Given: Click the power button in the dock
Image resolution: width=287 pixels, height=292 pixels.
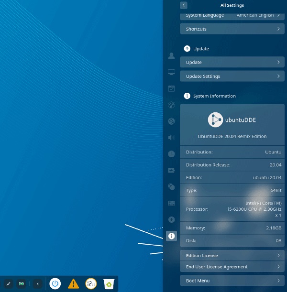Looking at the screenshot, I should (x=55, y=283).
